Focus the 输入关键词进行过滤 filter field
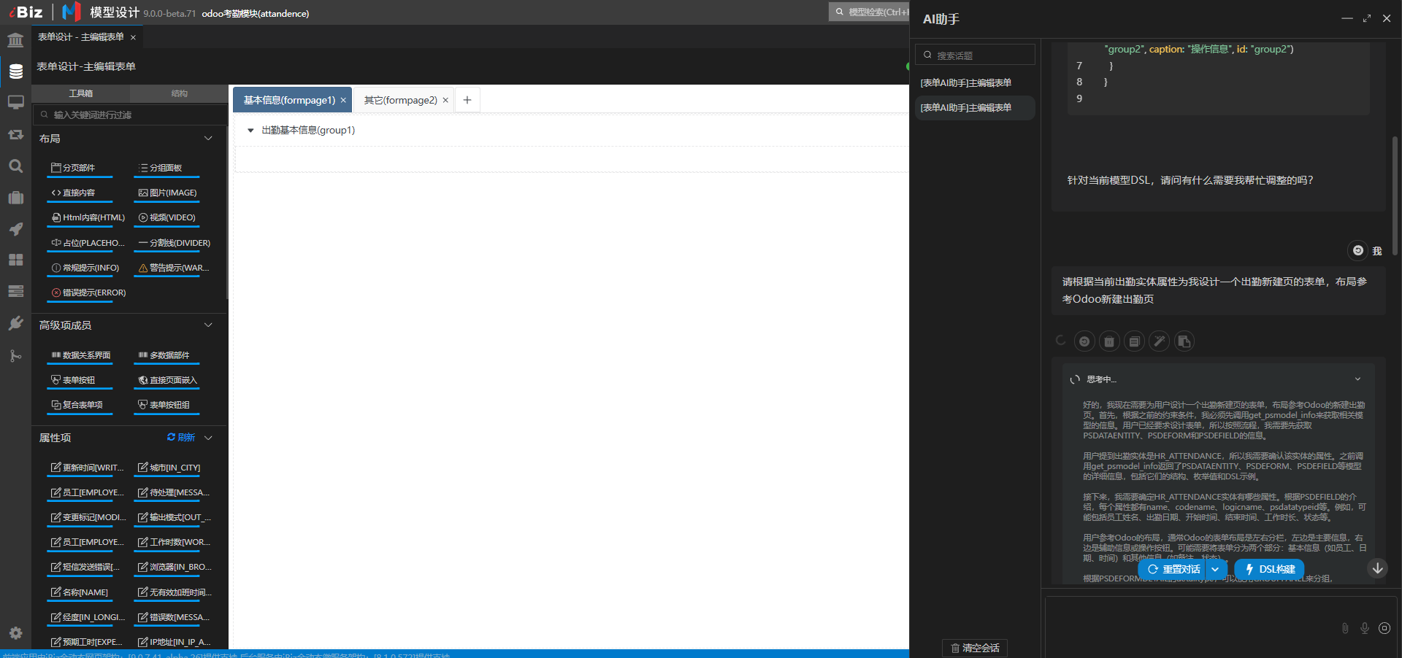The image size is (1402, 658). [130, 115]
